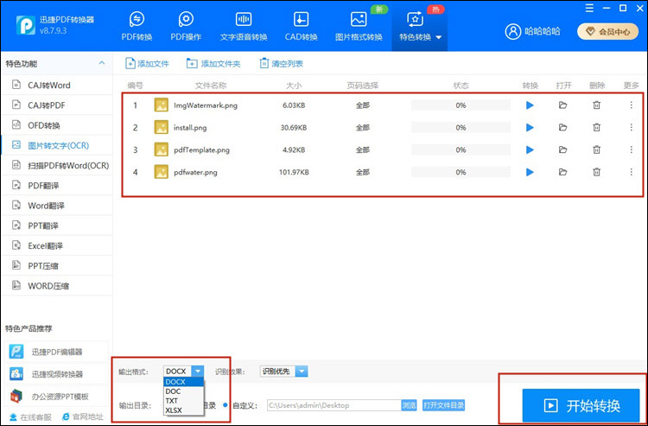
Task: Choose XLSX from the output format list
Action: tap(184, 410)
